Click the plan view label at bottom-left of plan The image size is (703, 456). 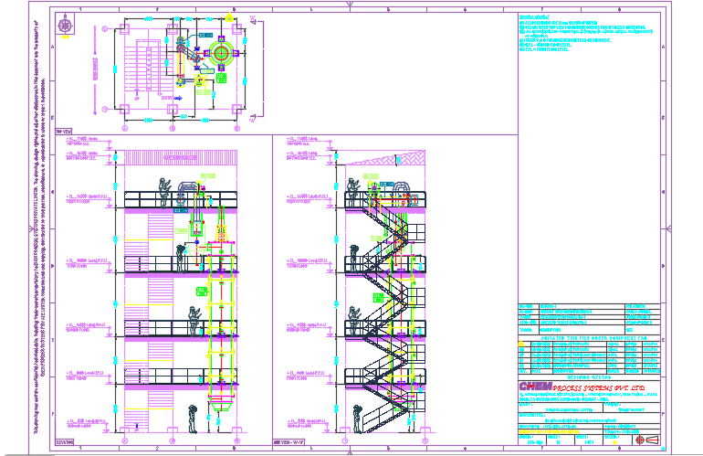point(64,133)
